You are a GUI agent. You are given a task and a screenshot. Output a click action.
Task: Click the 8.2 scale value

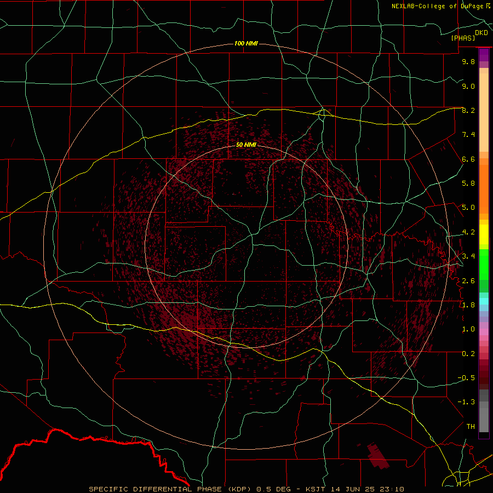coord(468,110)
